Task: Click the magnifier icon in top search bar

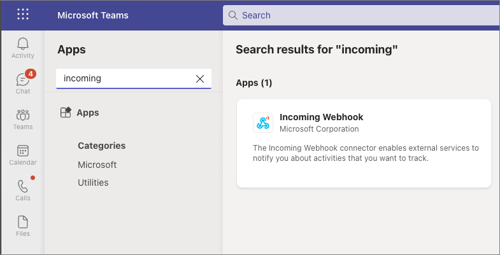Action: (233, 15)
